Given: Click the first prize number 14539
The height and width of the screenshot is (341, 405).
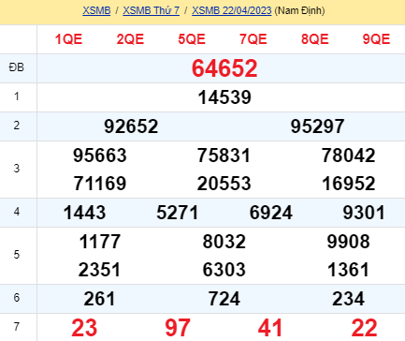Looking at the screenshot, I should pyautogui.click(x=224, y=97).
